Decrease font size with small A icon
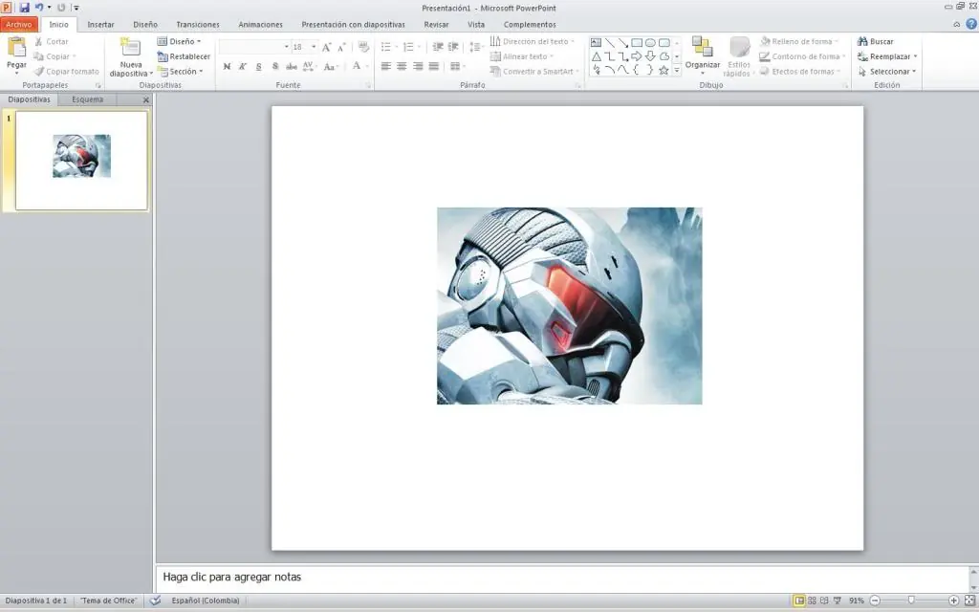 point(341,48)
